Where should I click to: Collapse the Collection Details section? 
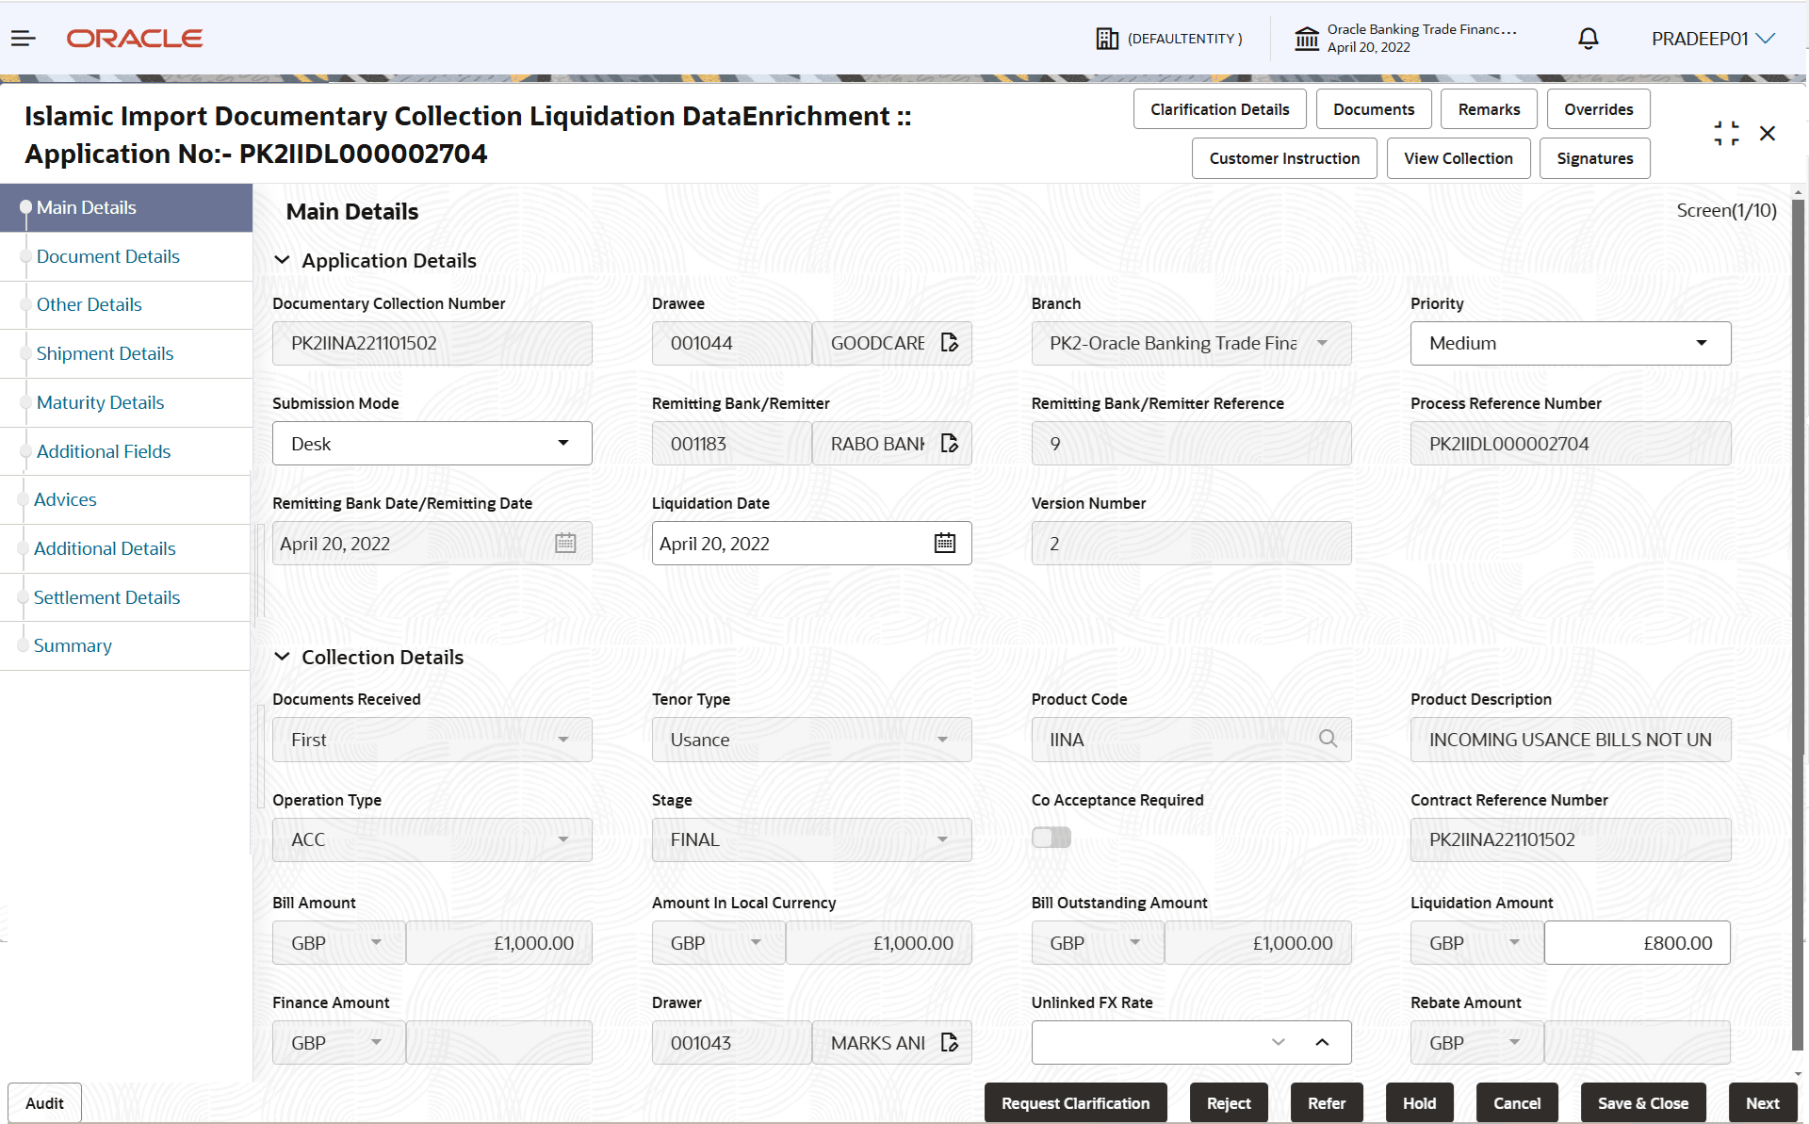click(284, 657)
